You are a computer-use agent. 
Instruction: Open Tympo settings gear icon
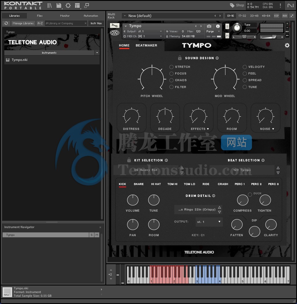287,45
